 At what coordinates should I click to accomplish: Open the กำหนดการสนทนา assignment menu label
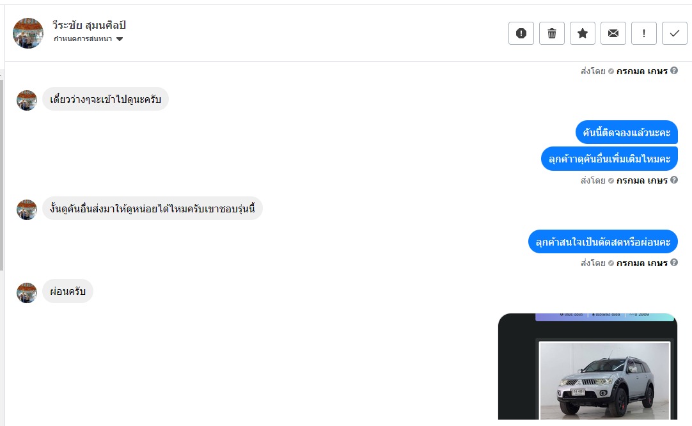click(x=83, y=39)
